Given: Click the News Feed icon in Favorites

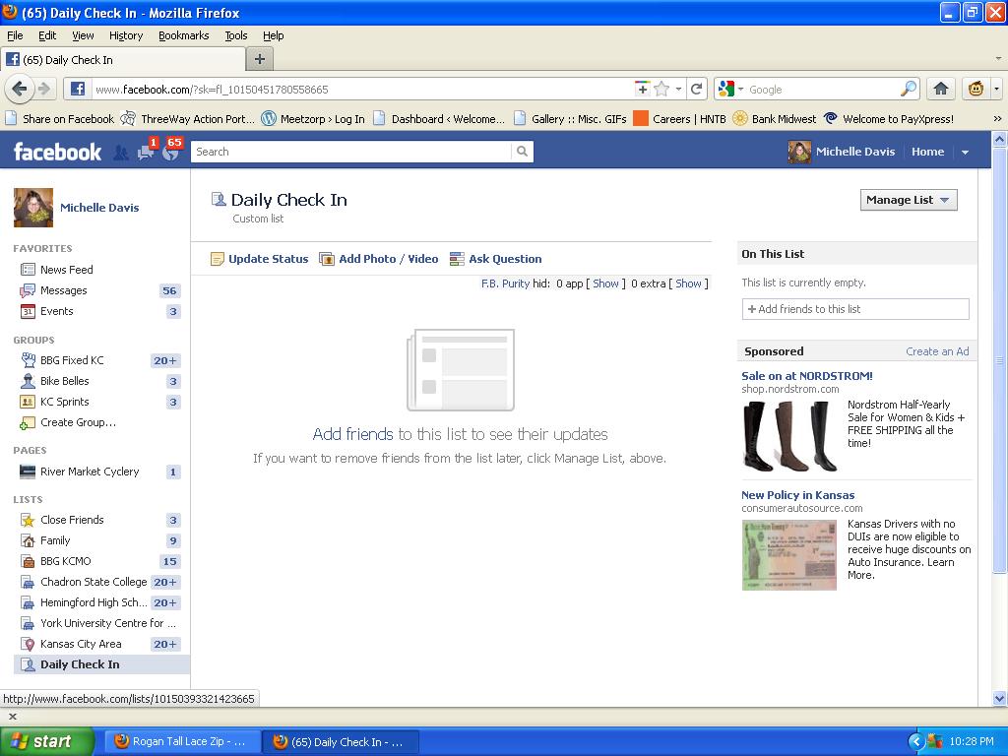Looking at the screenshot, I should pyautogui.click(x=28, y=270).
